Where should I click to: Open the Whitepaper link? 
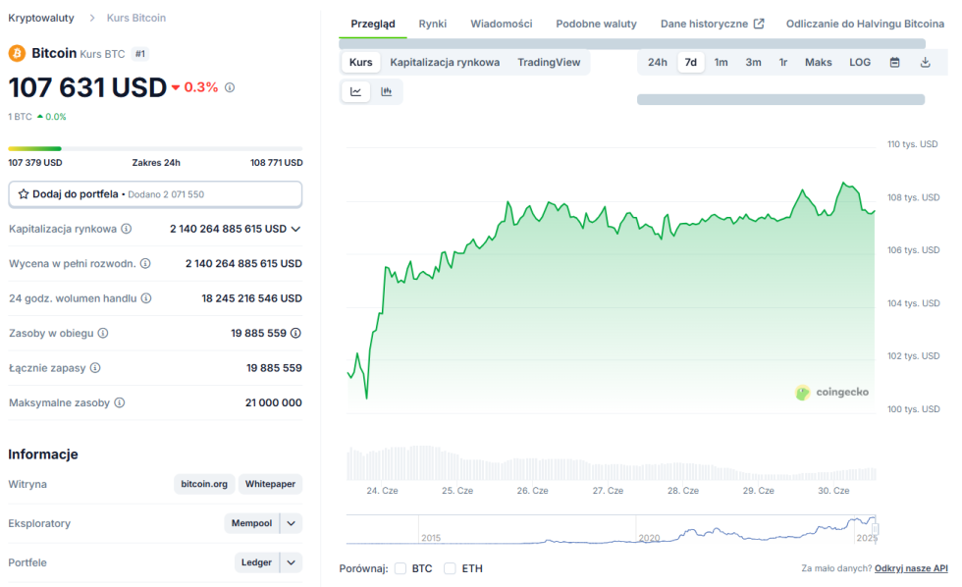[x=270, y=484]
